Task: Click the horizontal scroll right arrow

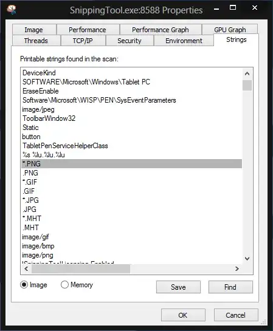Action: [237, 268]
